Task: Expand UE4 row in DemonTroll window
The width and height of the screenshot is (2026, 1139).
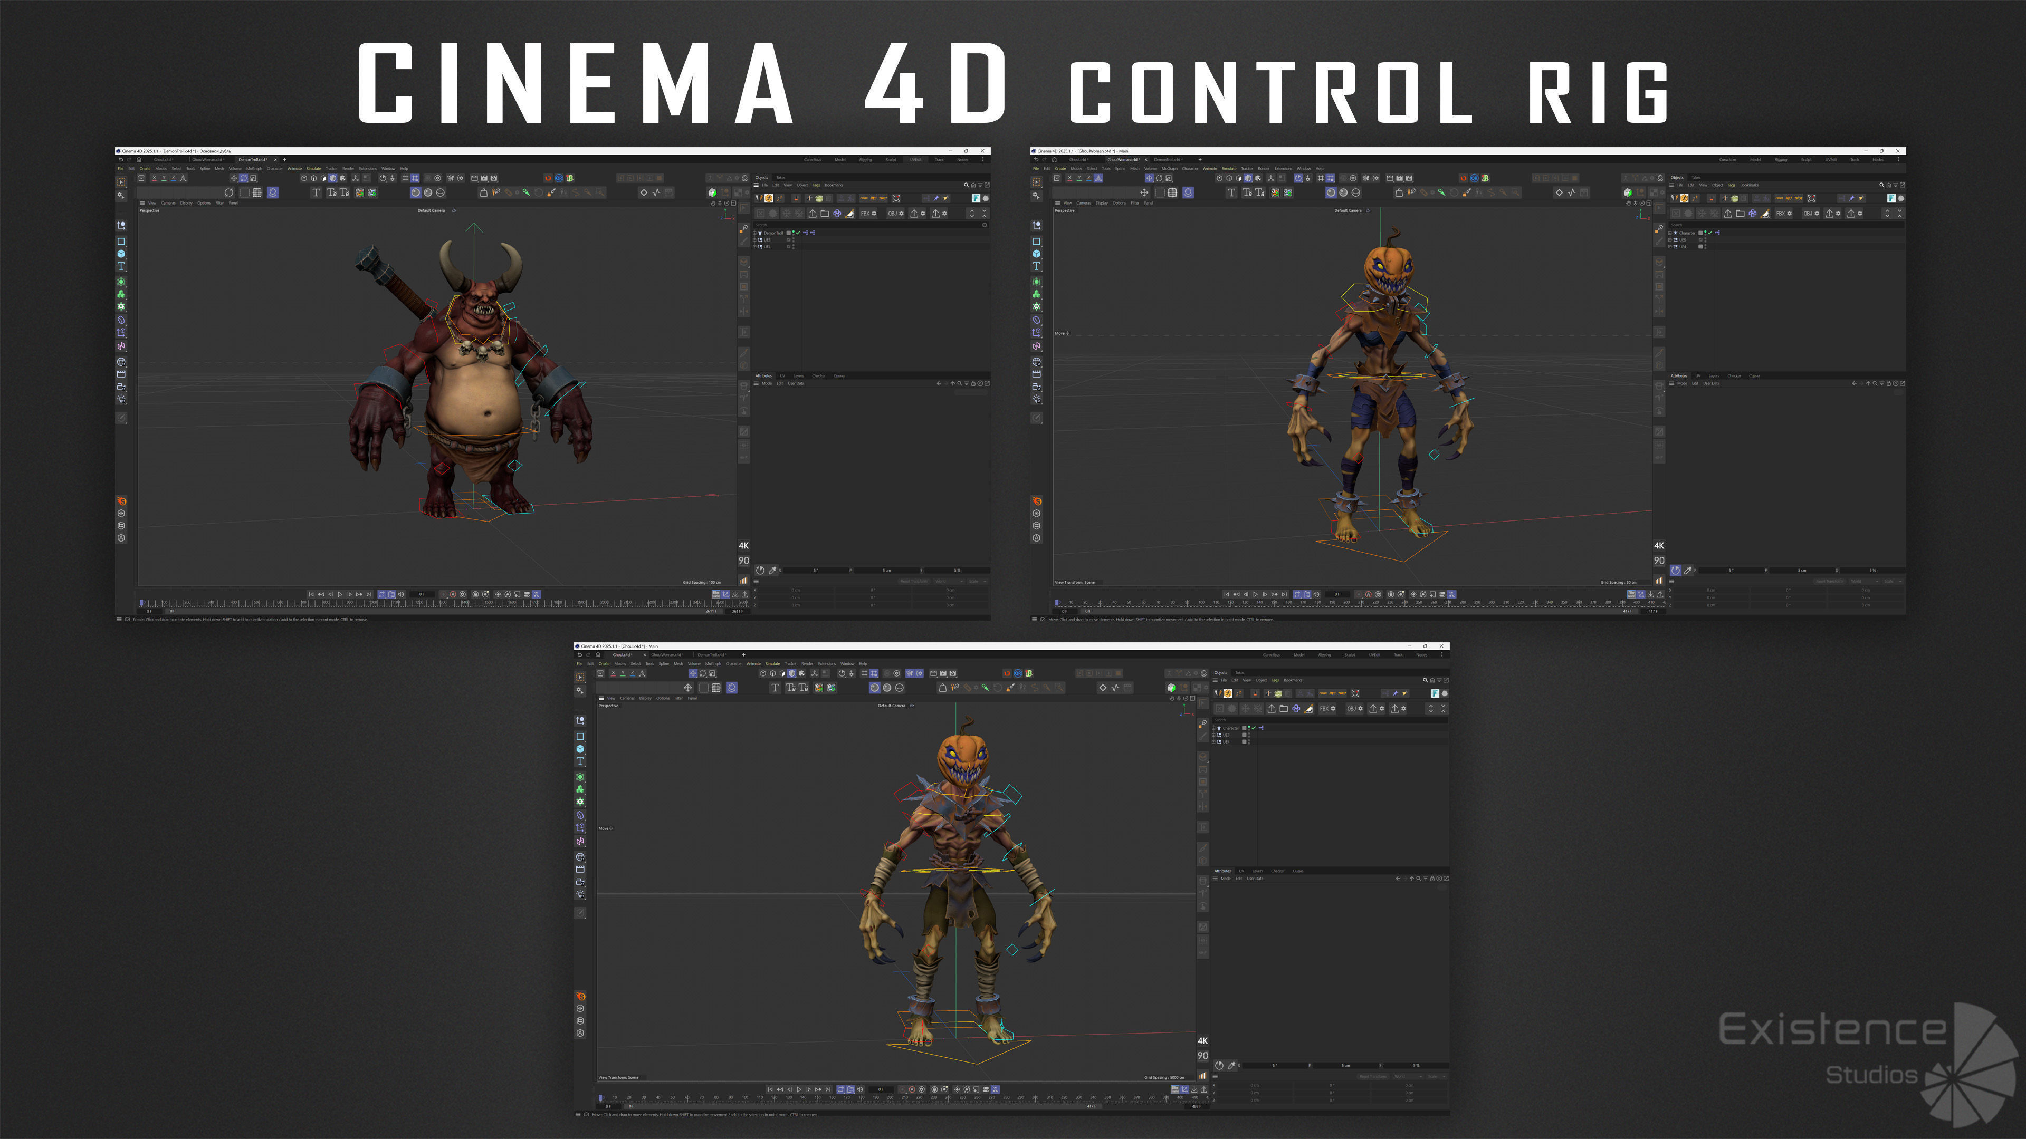Action: coord(754,247)
